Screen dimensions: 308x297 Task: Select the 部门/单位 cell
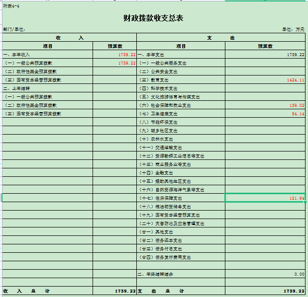click(x=14, y=29)
